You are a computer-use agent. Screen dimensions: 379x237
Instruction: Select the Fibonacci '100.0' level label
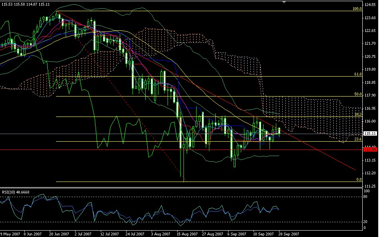point(357,9)
